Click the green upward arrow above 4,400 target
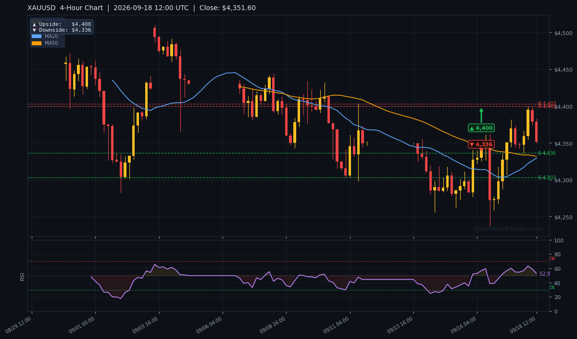Viewport: 577px width, 339px height. (x=481, y=115)
